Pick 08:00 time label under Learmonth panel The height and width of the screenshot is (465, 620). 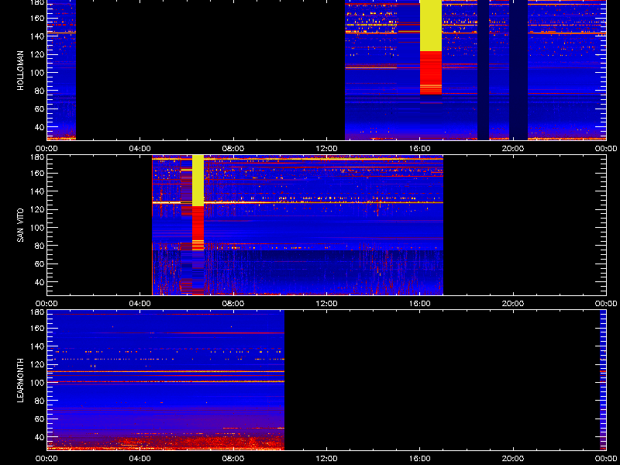point(233,459)
